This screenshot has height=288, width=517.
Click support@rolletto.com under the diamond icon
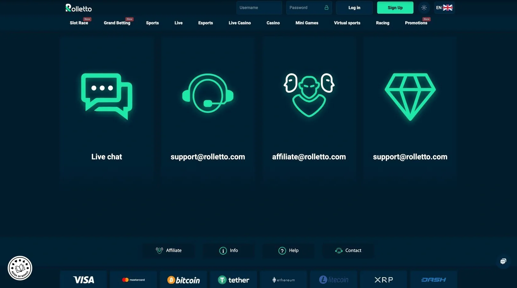click(x=410, y=157)
